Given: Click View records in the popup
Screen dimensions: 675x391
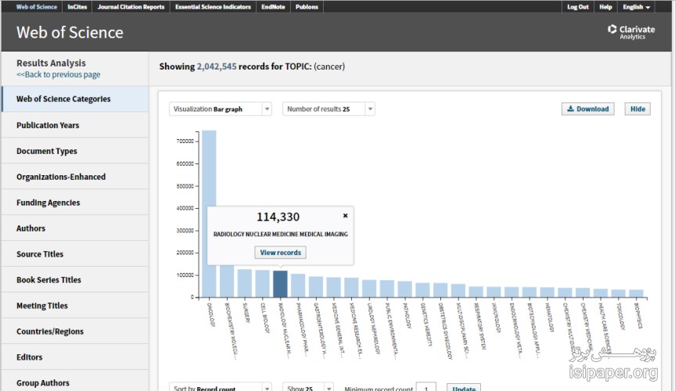Looking at the screenshot, I should pyautogui.click(x=280, y=253).
